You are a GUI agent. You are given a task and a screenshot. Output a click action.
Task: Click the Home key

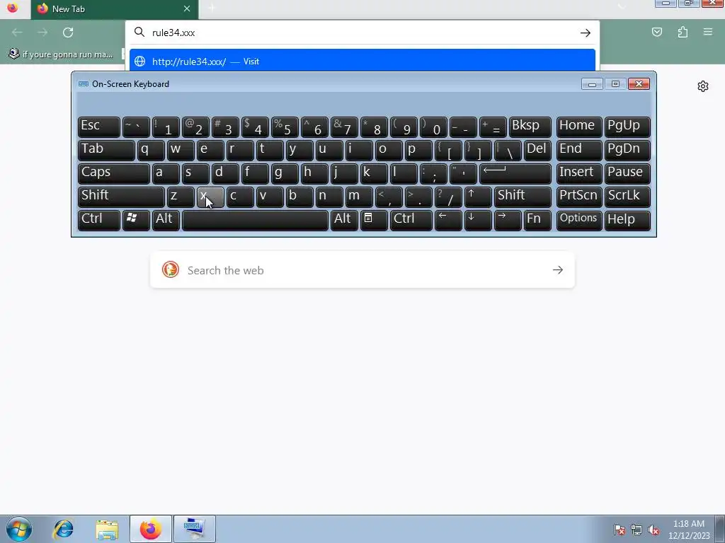click(x=579, y=127)
